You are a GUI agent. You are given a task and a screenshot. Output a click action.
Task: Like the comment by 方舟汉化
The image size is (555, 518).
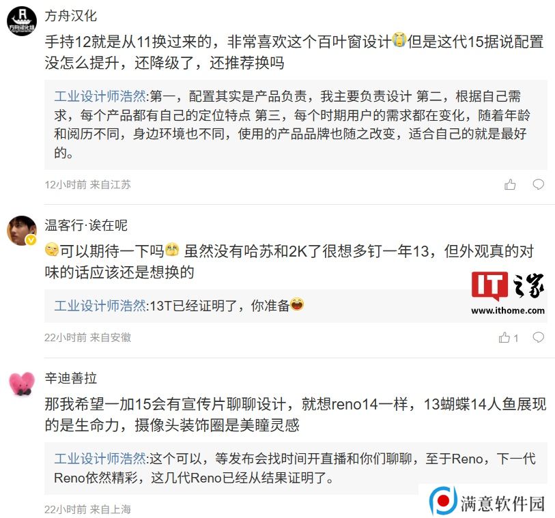(510, 184)
